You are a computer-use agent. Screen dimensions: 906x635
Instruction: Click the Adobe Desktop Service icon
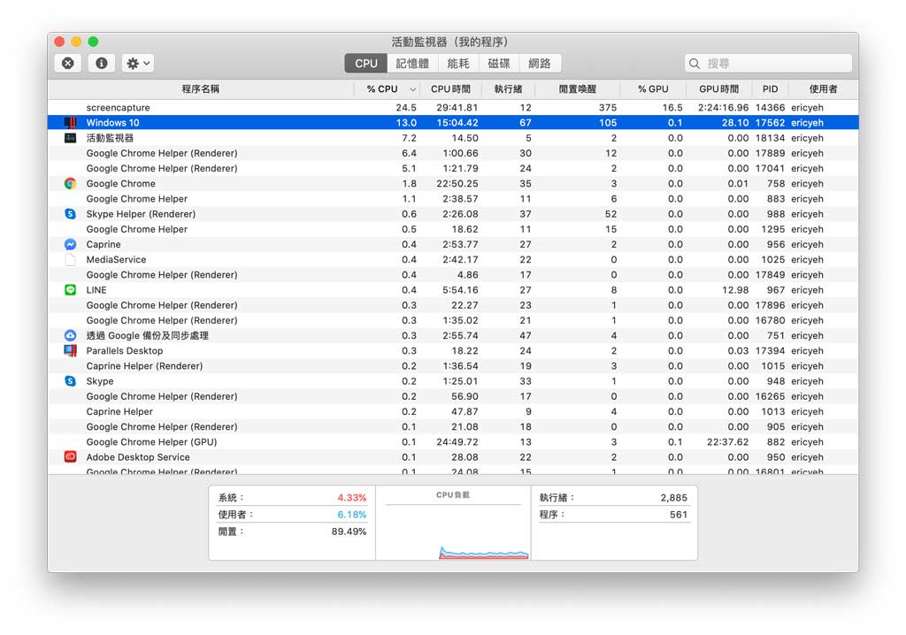click(70, 457)
